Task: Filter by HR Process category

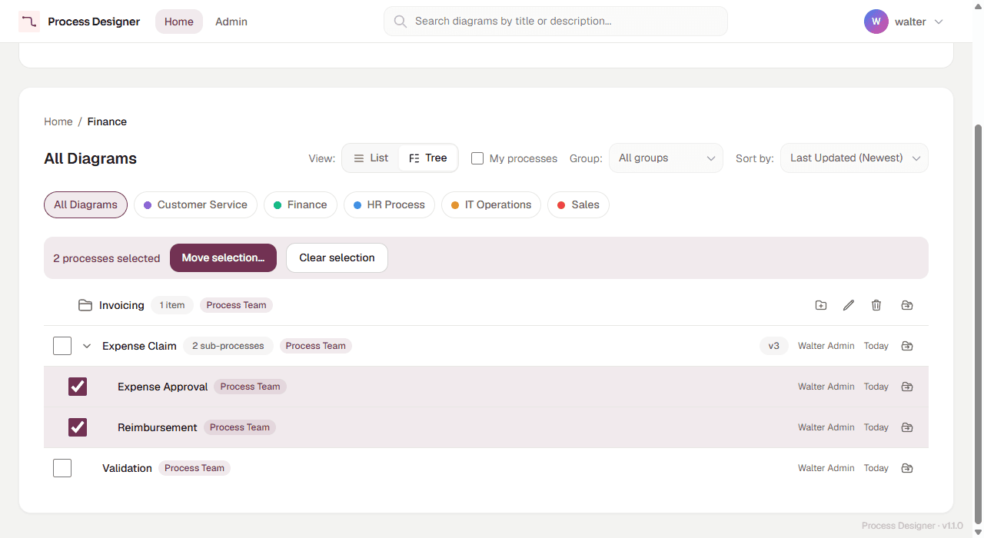Action: tap(389, 205)
